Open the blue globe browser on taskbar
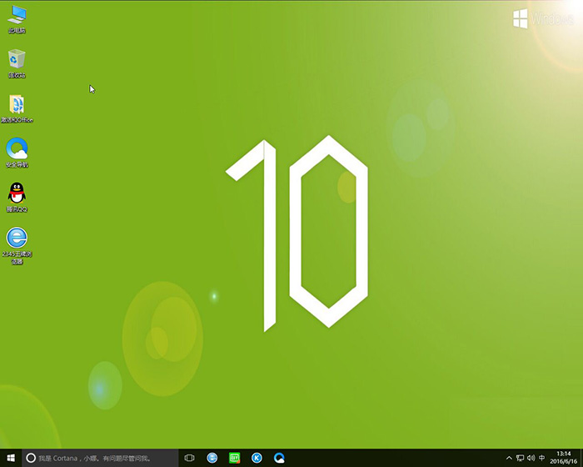Image resolution: width=583 pixels, height=467 pixels. click(212, 458)
